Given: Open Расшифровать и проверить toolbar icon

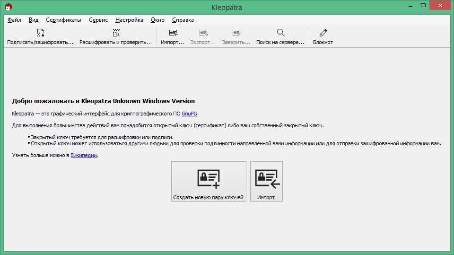Looking at the screenshot, I should [x=116, y=33].
